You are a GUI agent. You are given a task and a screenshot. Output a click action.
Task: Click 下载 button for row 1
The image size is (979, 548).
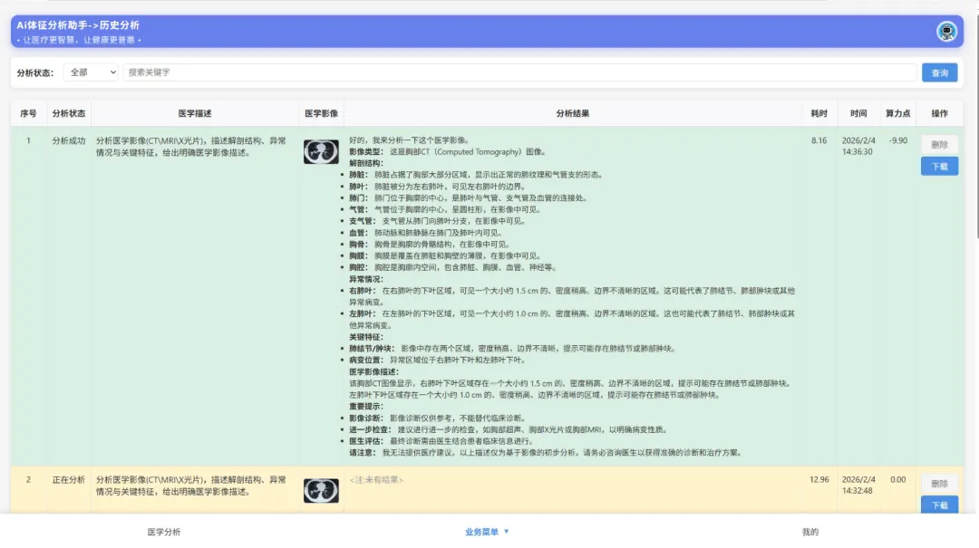(939, 166)
